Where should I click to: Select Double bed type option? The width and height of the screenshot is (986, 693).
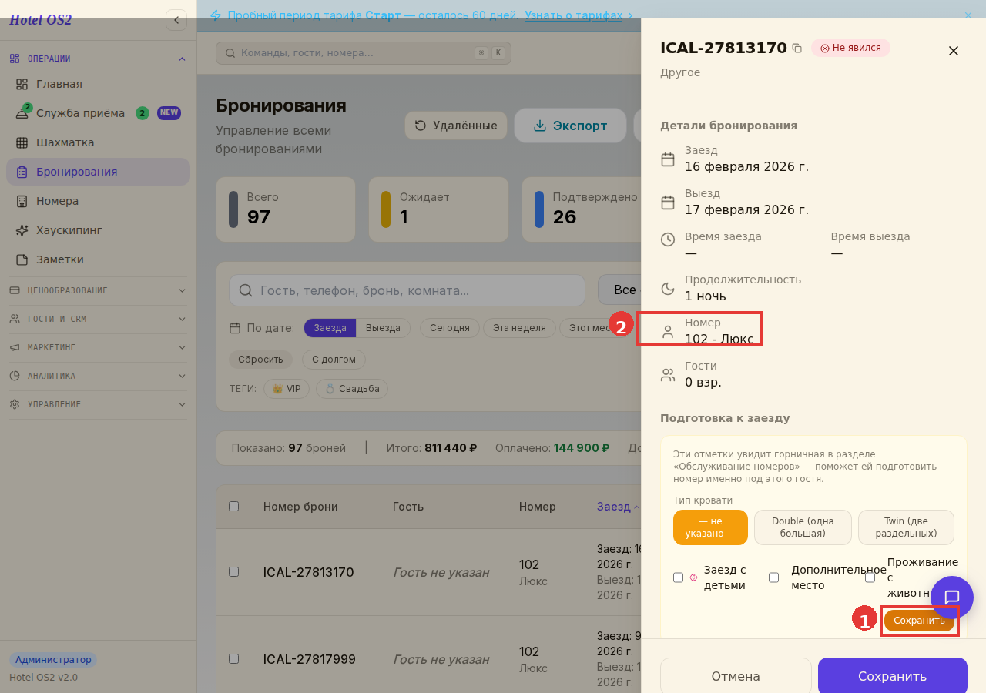point(803,527)
